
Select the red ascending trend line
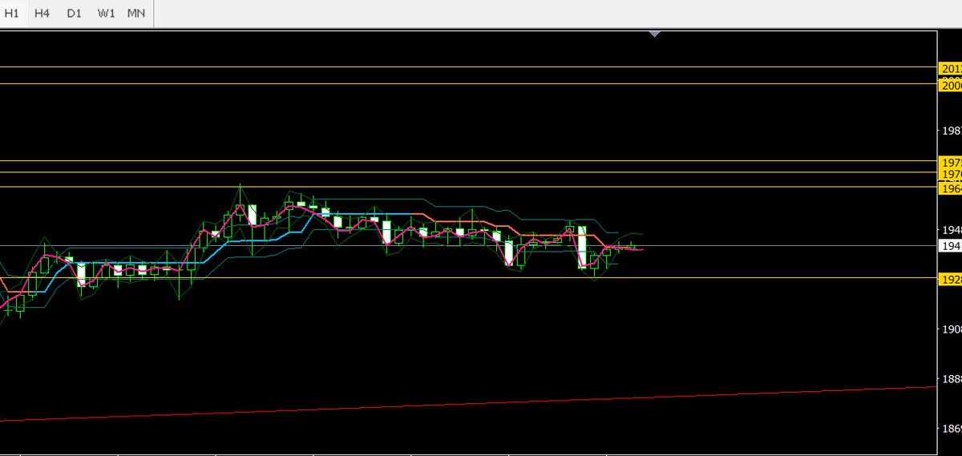coord(468,403)
